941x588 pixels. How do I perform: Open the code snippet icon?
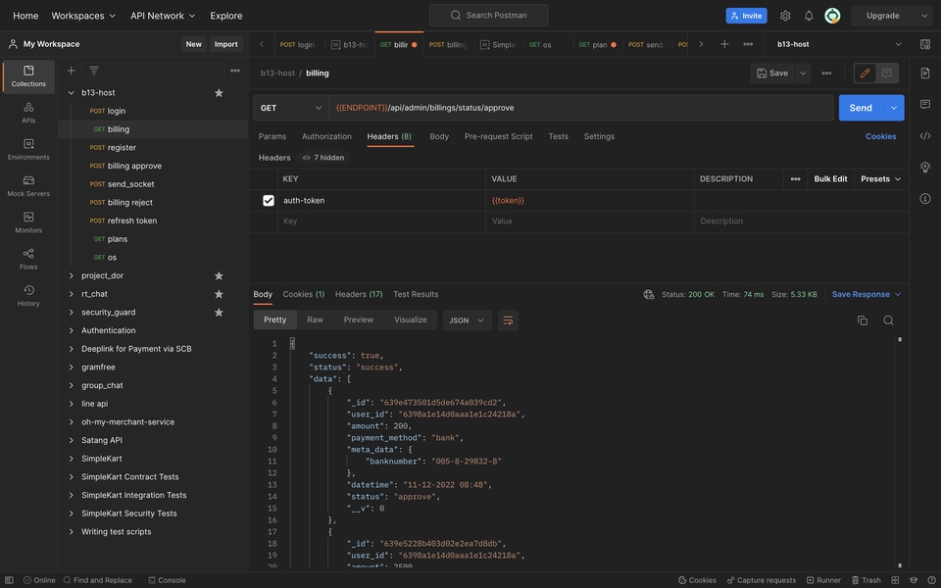pos(924,136)
